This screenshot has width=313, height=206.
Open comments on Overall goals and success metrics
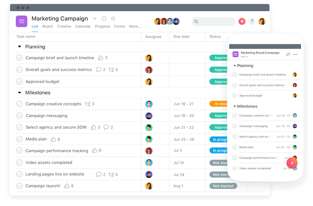click(x=99, y=70)
